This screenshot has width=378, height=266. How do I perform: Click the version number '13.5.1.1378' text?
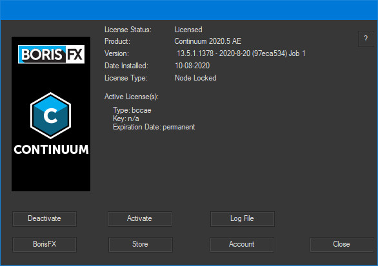(x=195, y=53)
